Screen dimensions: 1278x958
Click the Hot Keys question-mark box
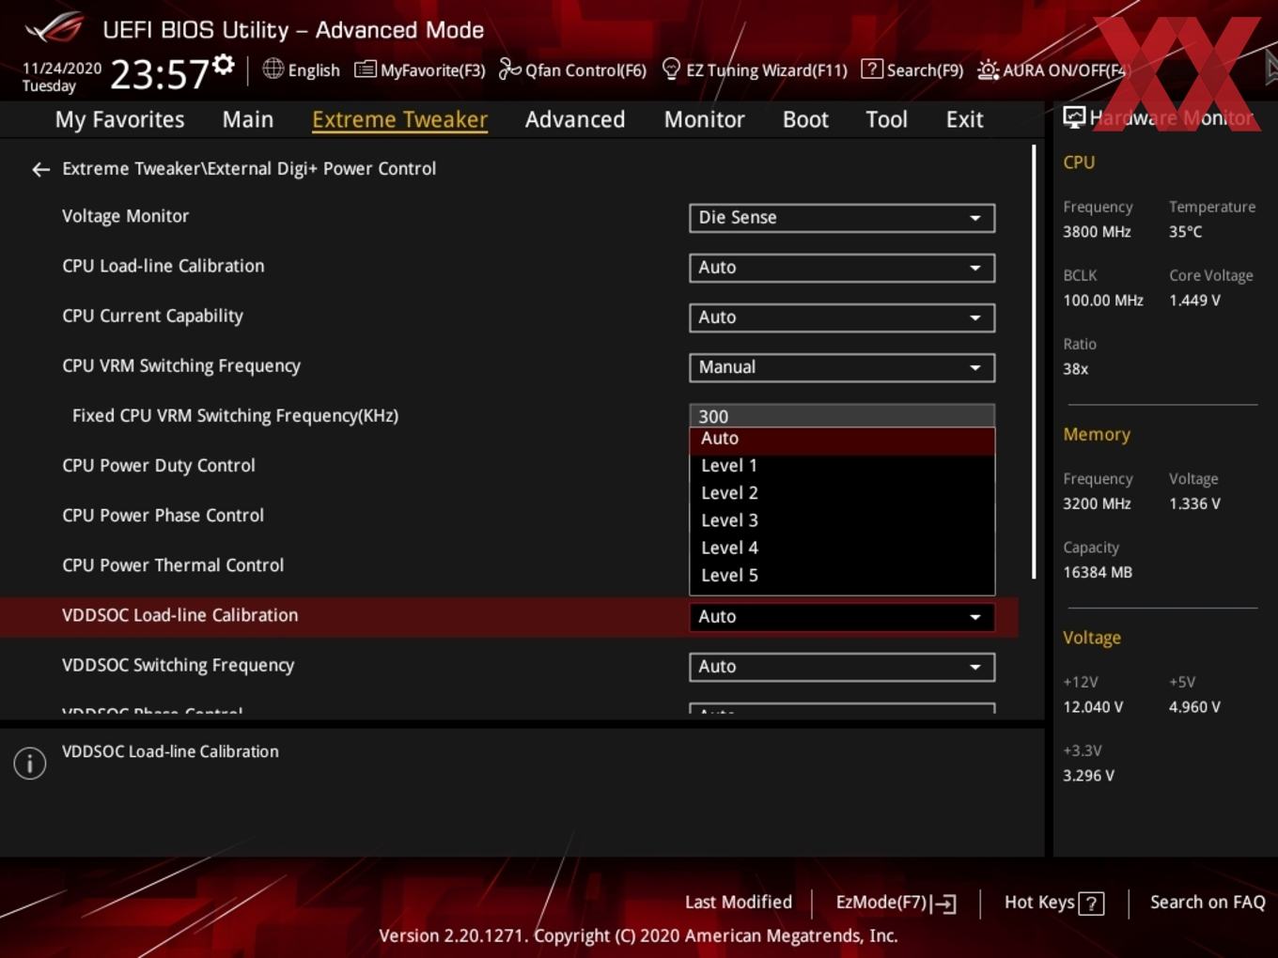coord(1091,904)
